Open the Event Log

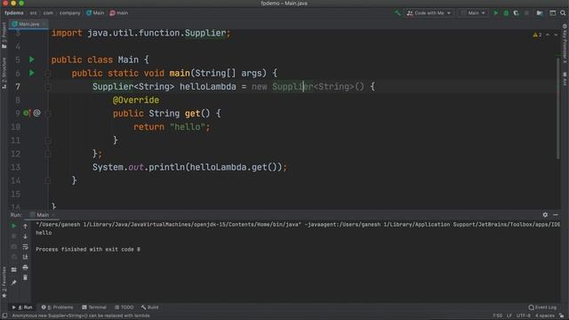tap(542, 308)
